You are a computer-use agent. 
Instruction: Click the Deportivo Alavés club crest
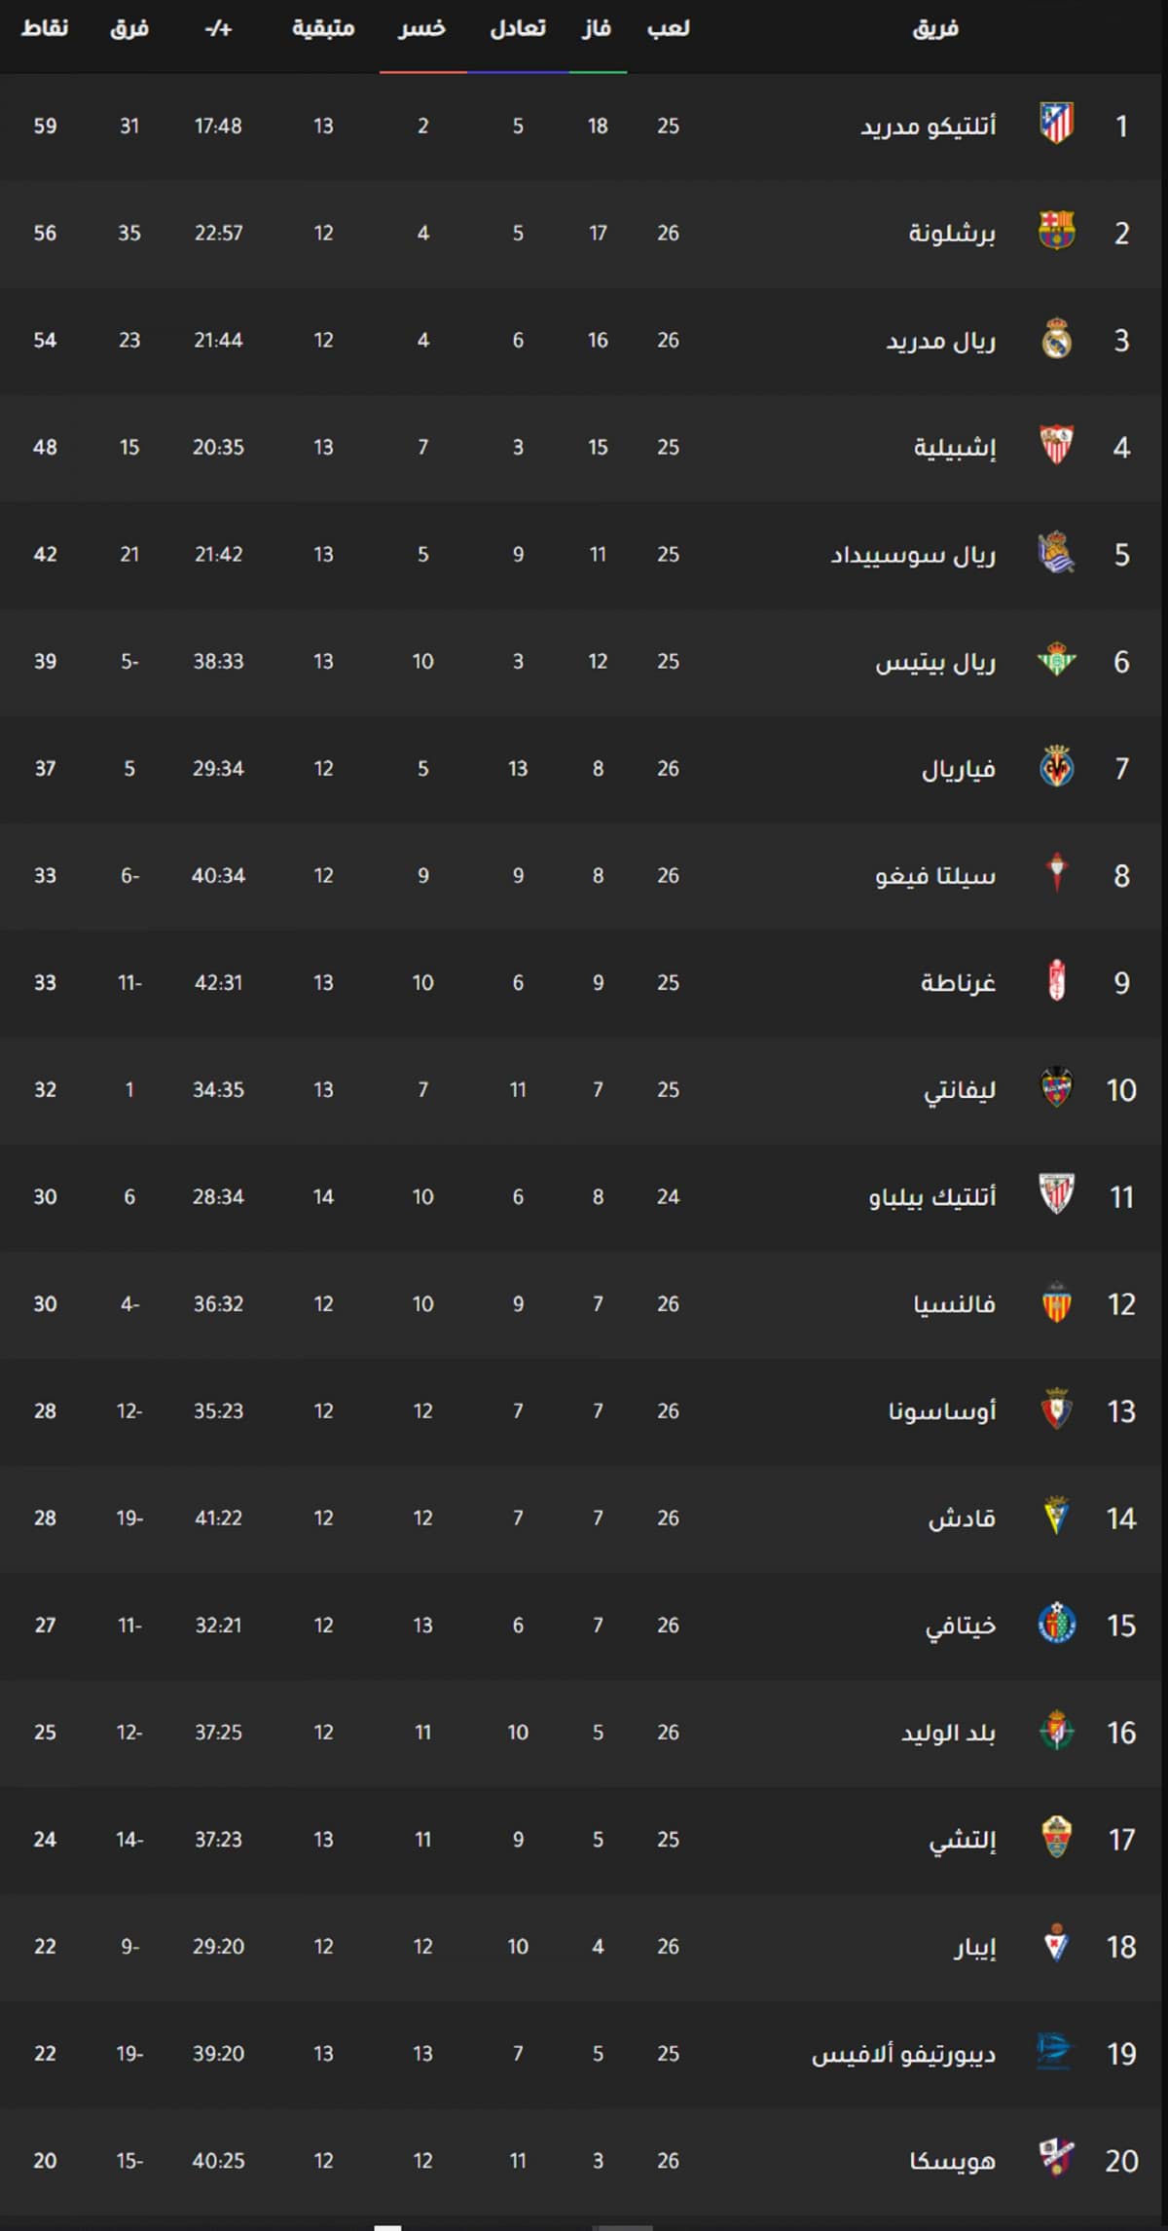[x=1053, y=2053]
